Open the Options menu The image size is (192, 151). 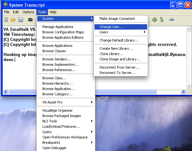28,12
